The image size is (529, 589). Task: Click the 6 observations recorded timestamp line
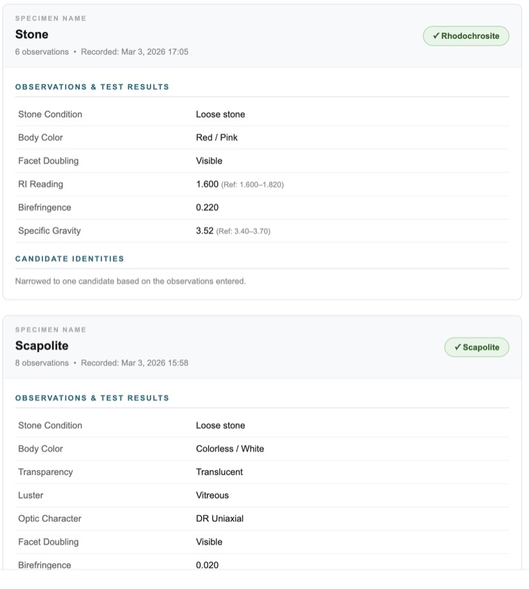point(102,52)
